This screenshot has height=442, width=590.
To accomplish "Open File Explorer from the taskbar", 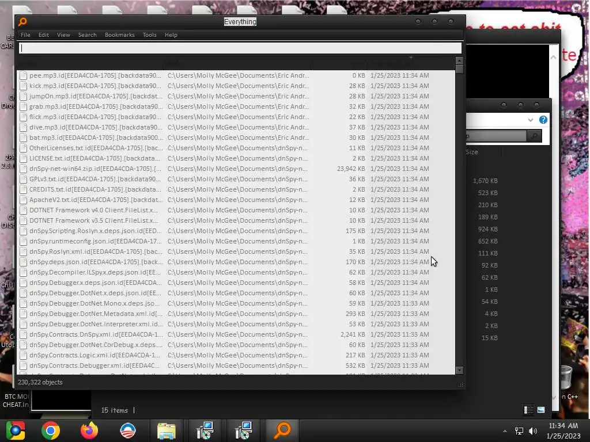I will pyautogui.click(x=167, y=430).
